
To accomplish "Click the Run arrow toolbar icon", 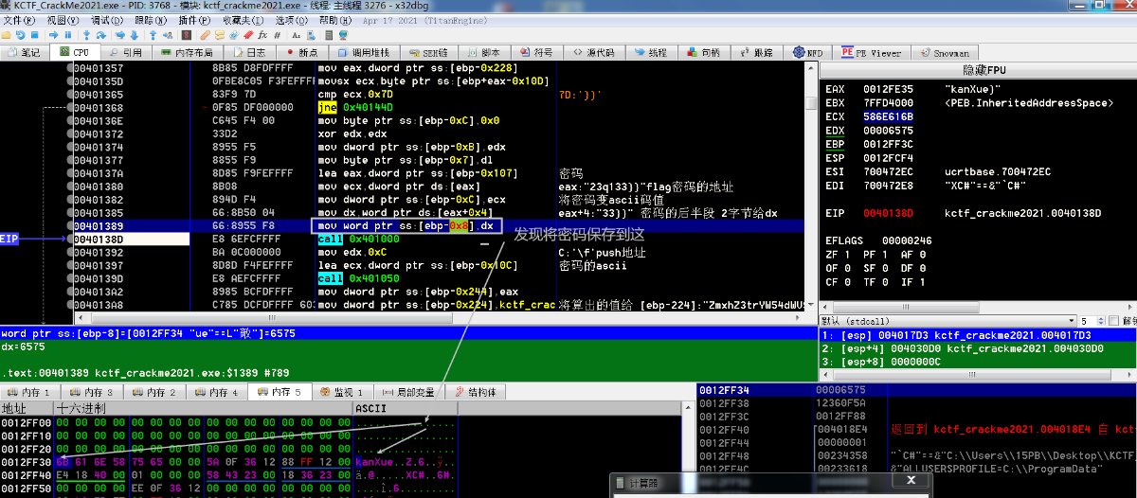I will click(x=53, y=35).
